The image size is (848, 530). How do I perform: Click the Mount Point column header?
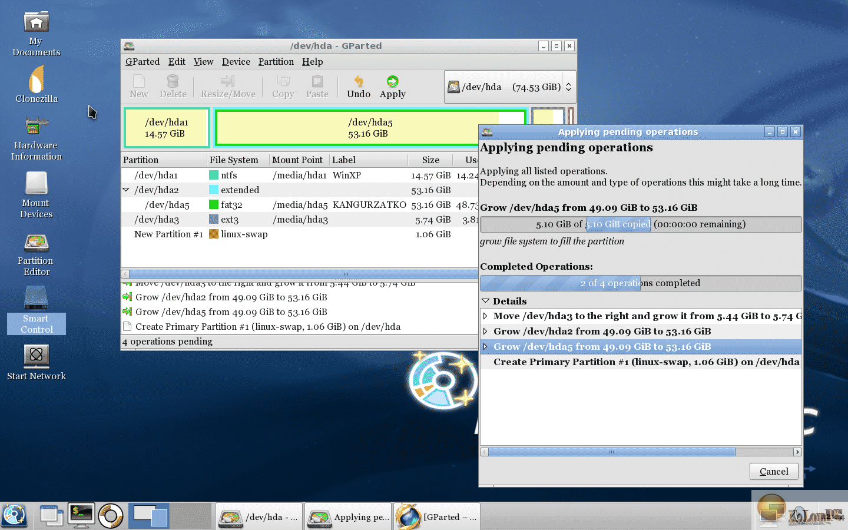coord(299,160)
